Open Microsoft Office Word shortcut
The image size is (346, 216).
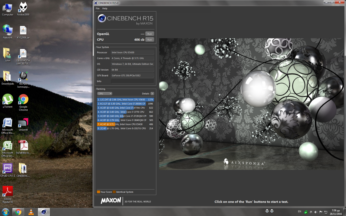8,126
